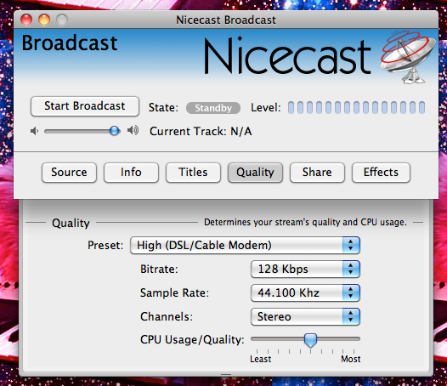
Task: Click the yellow minimize window button
Action: coord(44,20)
